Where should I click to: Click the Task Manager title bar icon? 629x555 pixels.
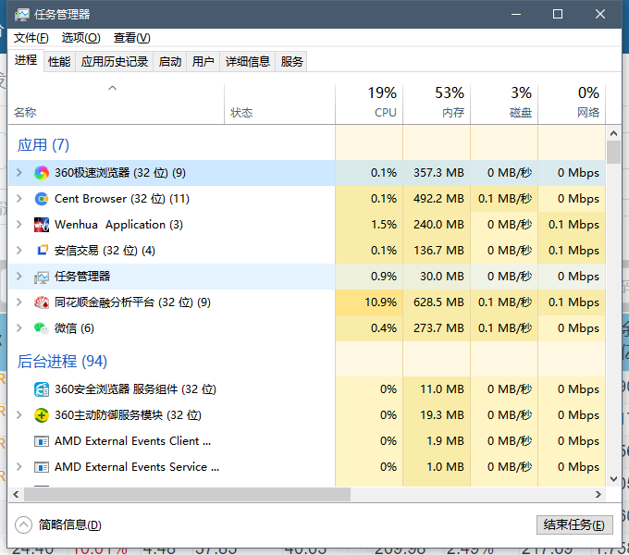[x=21, y=15]
